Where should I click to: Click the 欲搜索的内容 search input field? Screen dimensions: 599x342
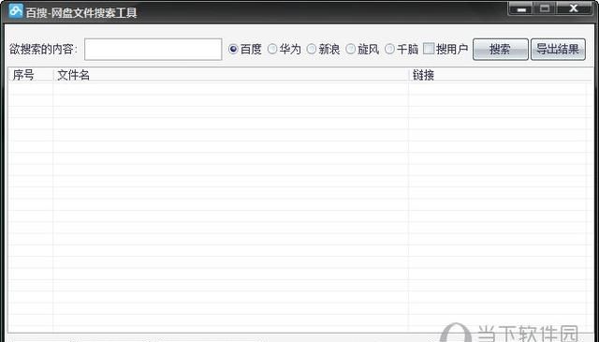click(153, 50)
